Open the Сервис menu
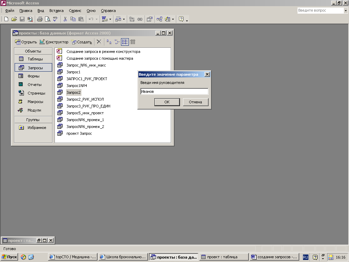Screen dimensions: 349x262 click(75, 11)
